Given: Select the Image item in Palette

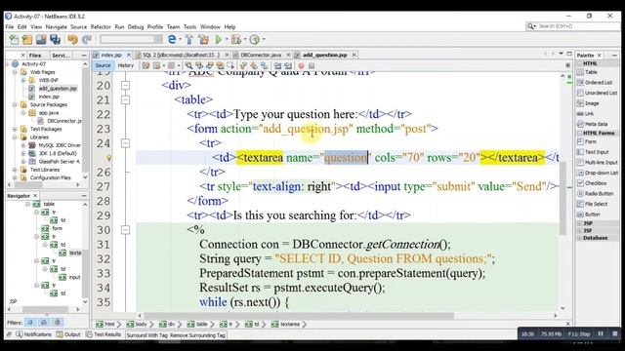Looking at the screenshot, I should pos(592,103).
